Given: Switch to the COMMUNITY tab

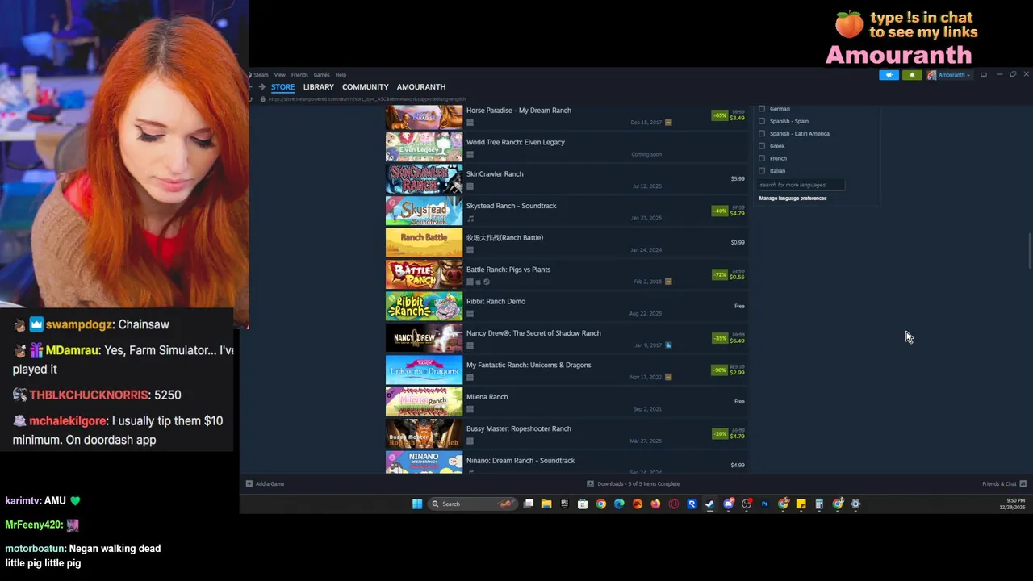Looking at the screenshot, I should (x=366, y=86).
